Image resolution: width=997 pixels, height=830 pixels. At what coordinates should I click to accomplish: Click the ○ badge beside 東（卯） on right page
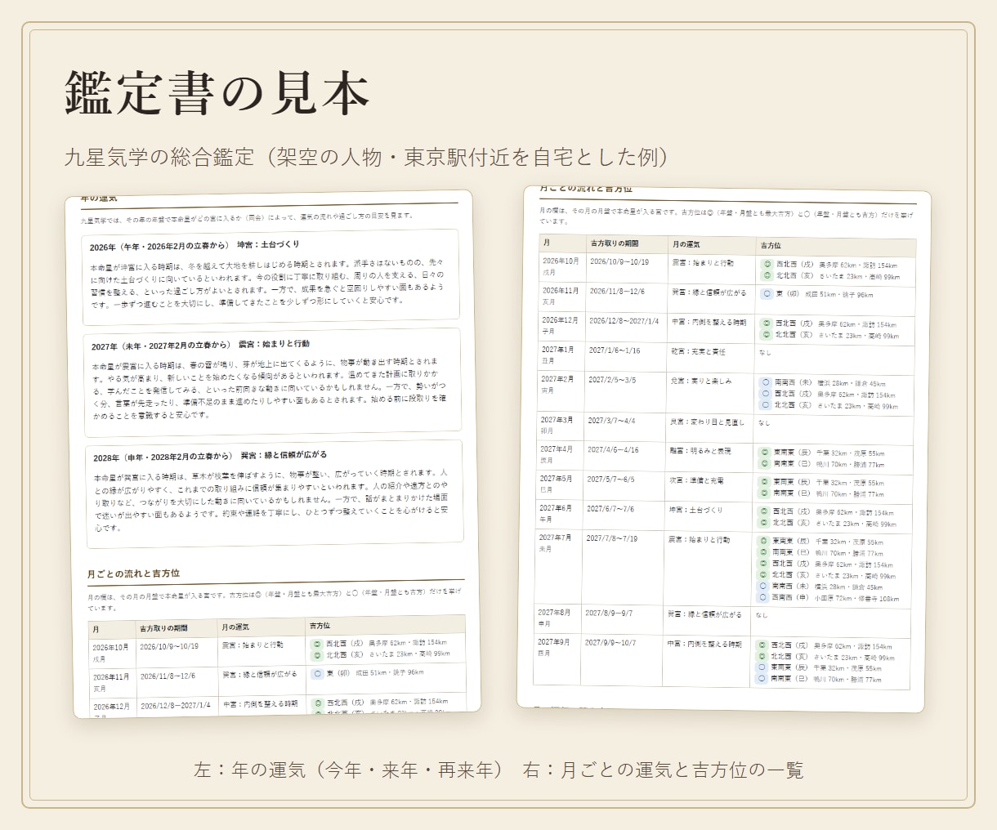click(767, 294)
